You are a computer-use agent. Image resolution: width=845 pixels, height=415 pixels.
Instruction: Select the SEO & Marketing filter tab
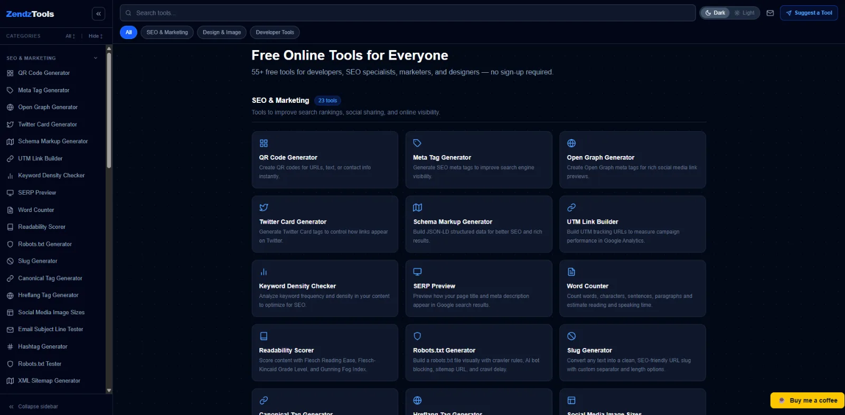167,32
